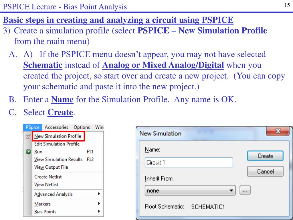Expand the Bias Points submenu arrow

click(x=99, y=211)
